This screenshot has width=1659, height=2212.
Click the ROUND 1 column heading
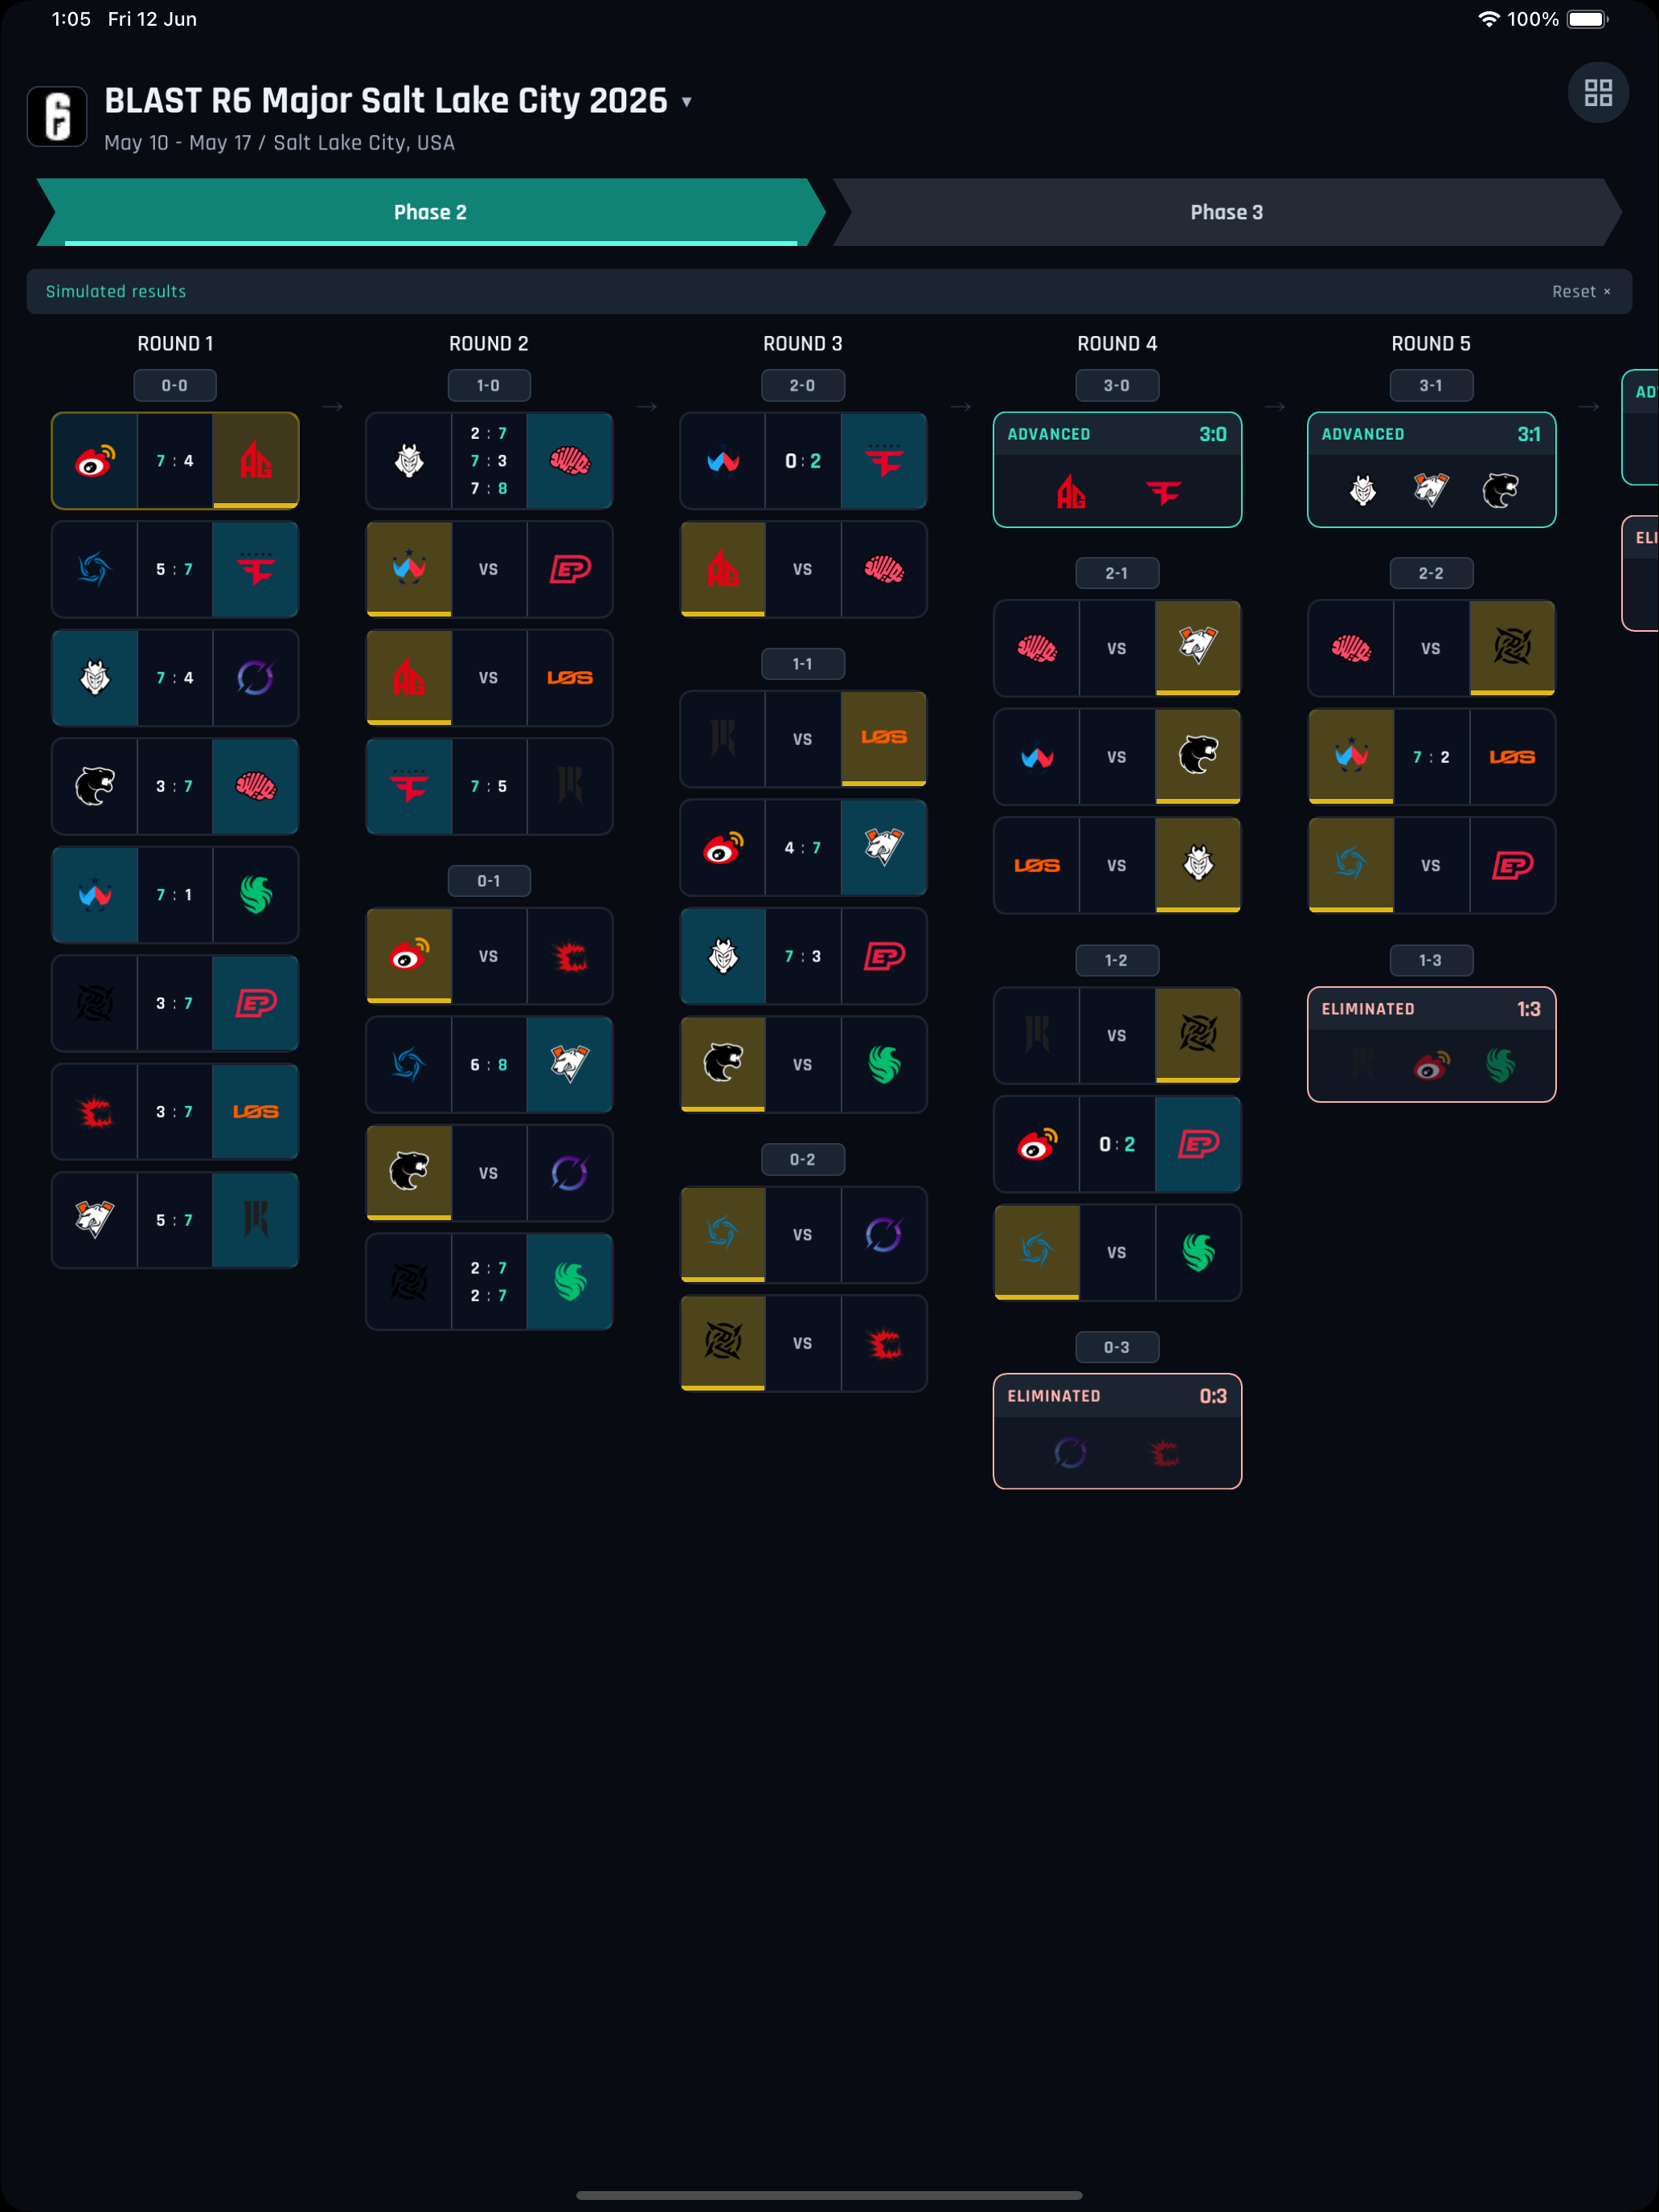tap(175, 344)
